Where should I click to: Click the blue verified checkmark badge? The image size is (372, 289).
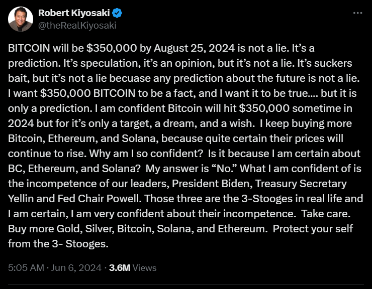tap(119, 13)
